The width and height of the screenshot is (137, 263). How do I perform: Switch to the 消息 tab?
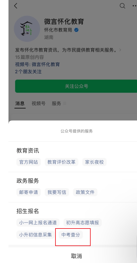(20, 104)
